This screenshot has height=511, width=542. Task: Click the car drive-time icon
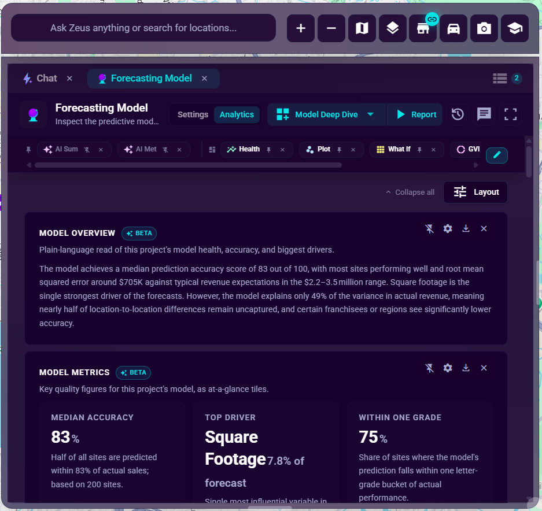click(453, 28)
